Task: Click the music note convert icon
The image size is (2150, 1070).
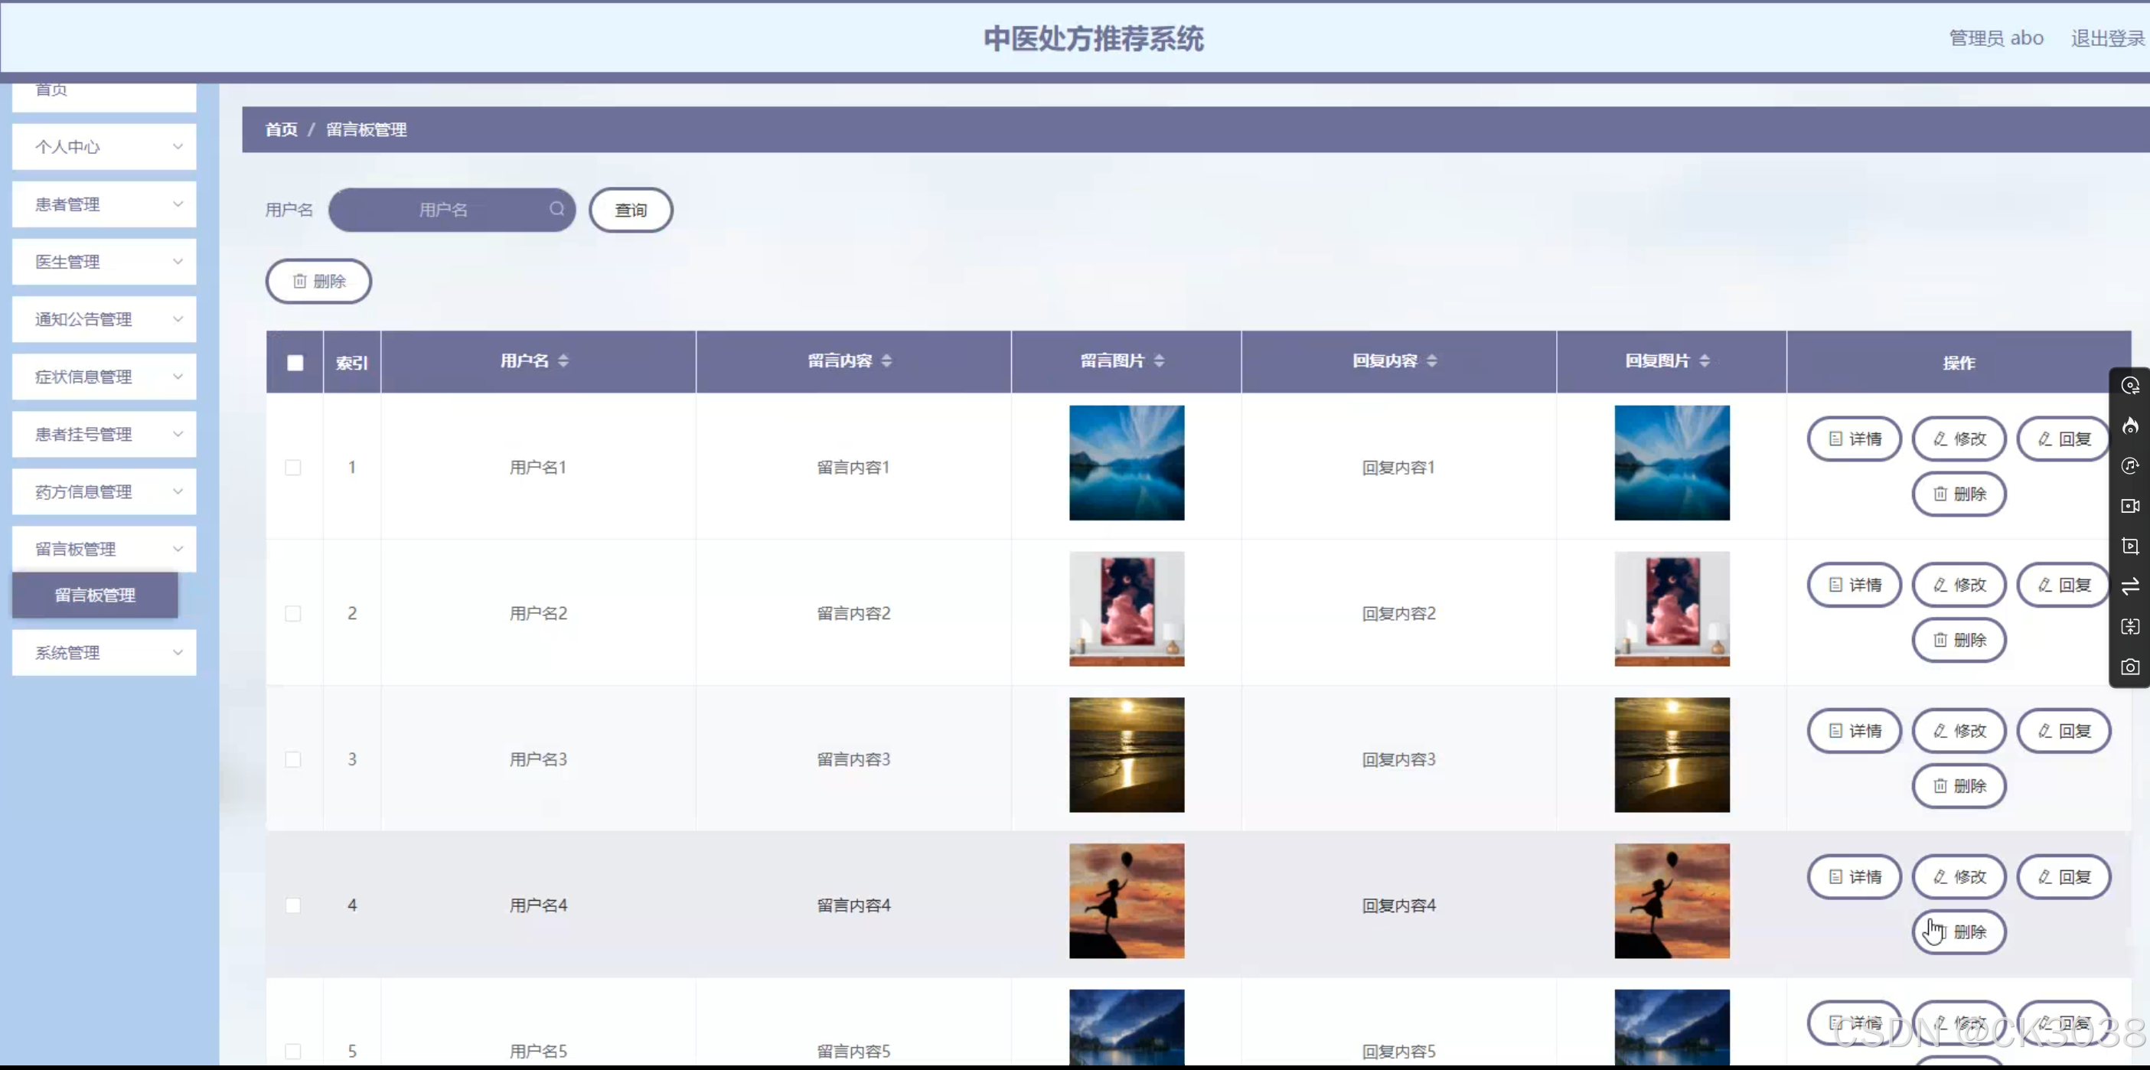Action: pyautogui.click(x=2130, y=465)
